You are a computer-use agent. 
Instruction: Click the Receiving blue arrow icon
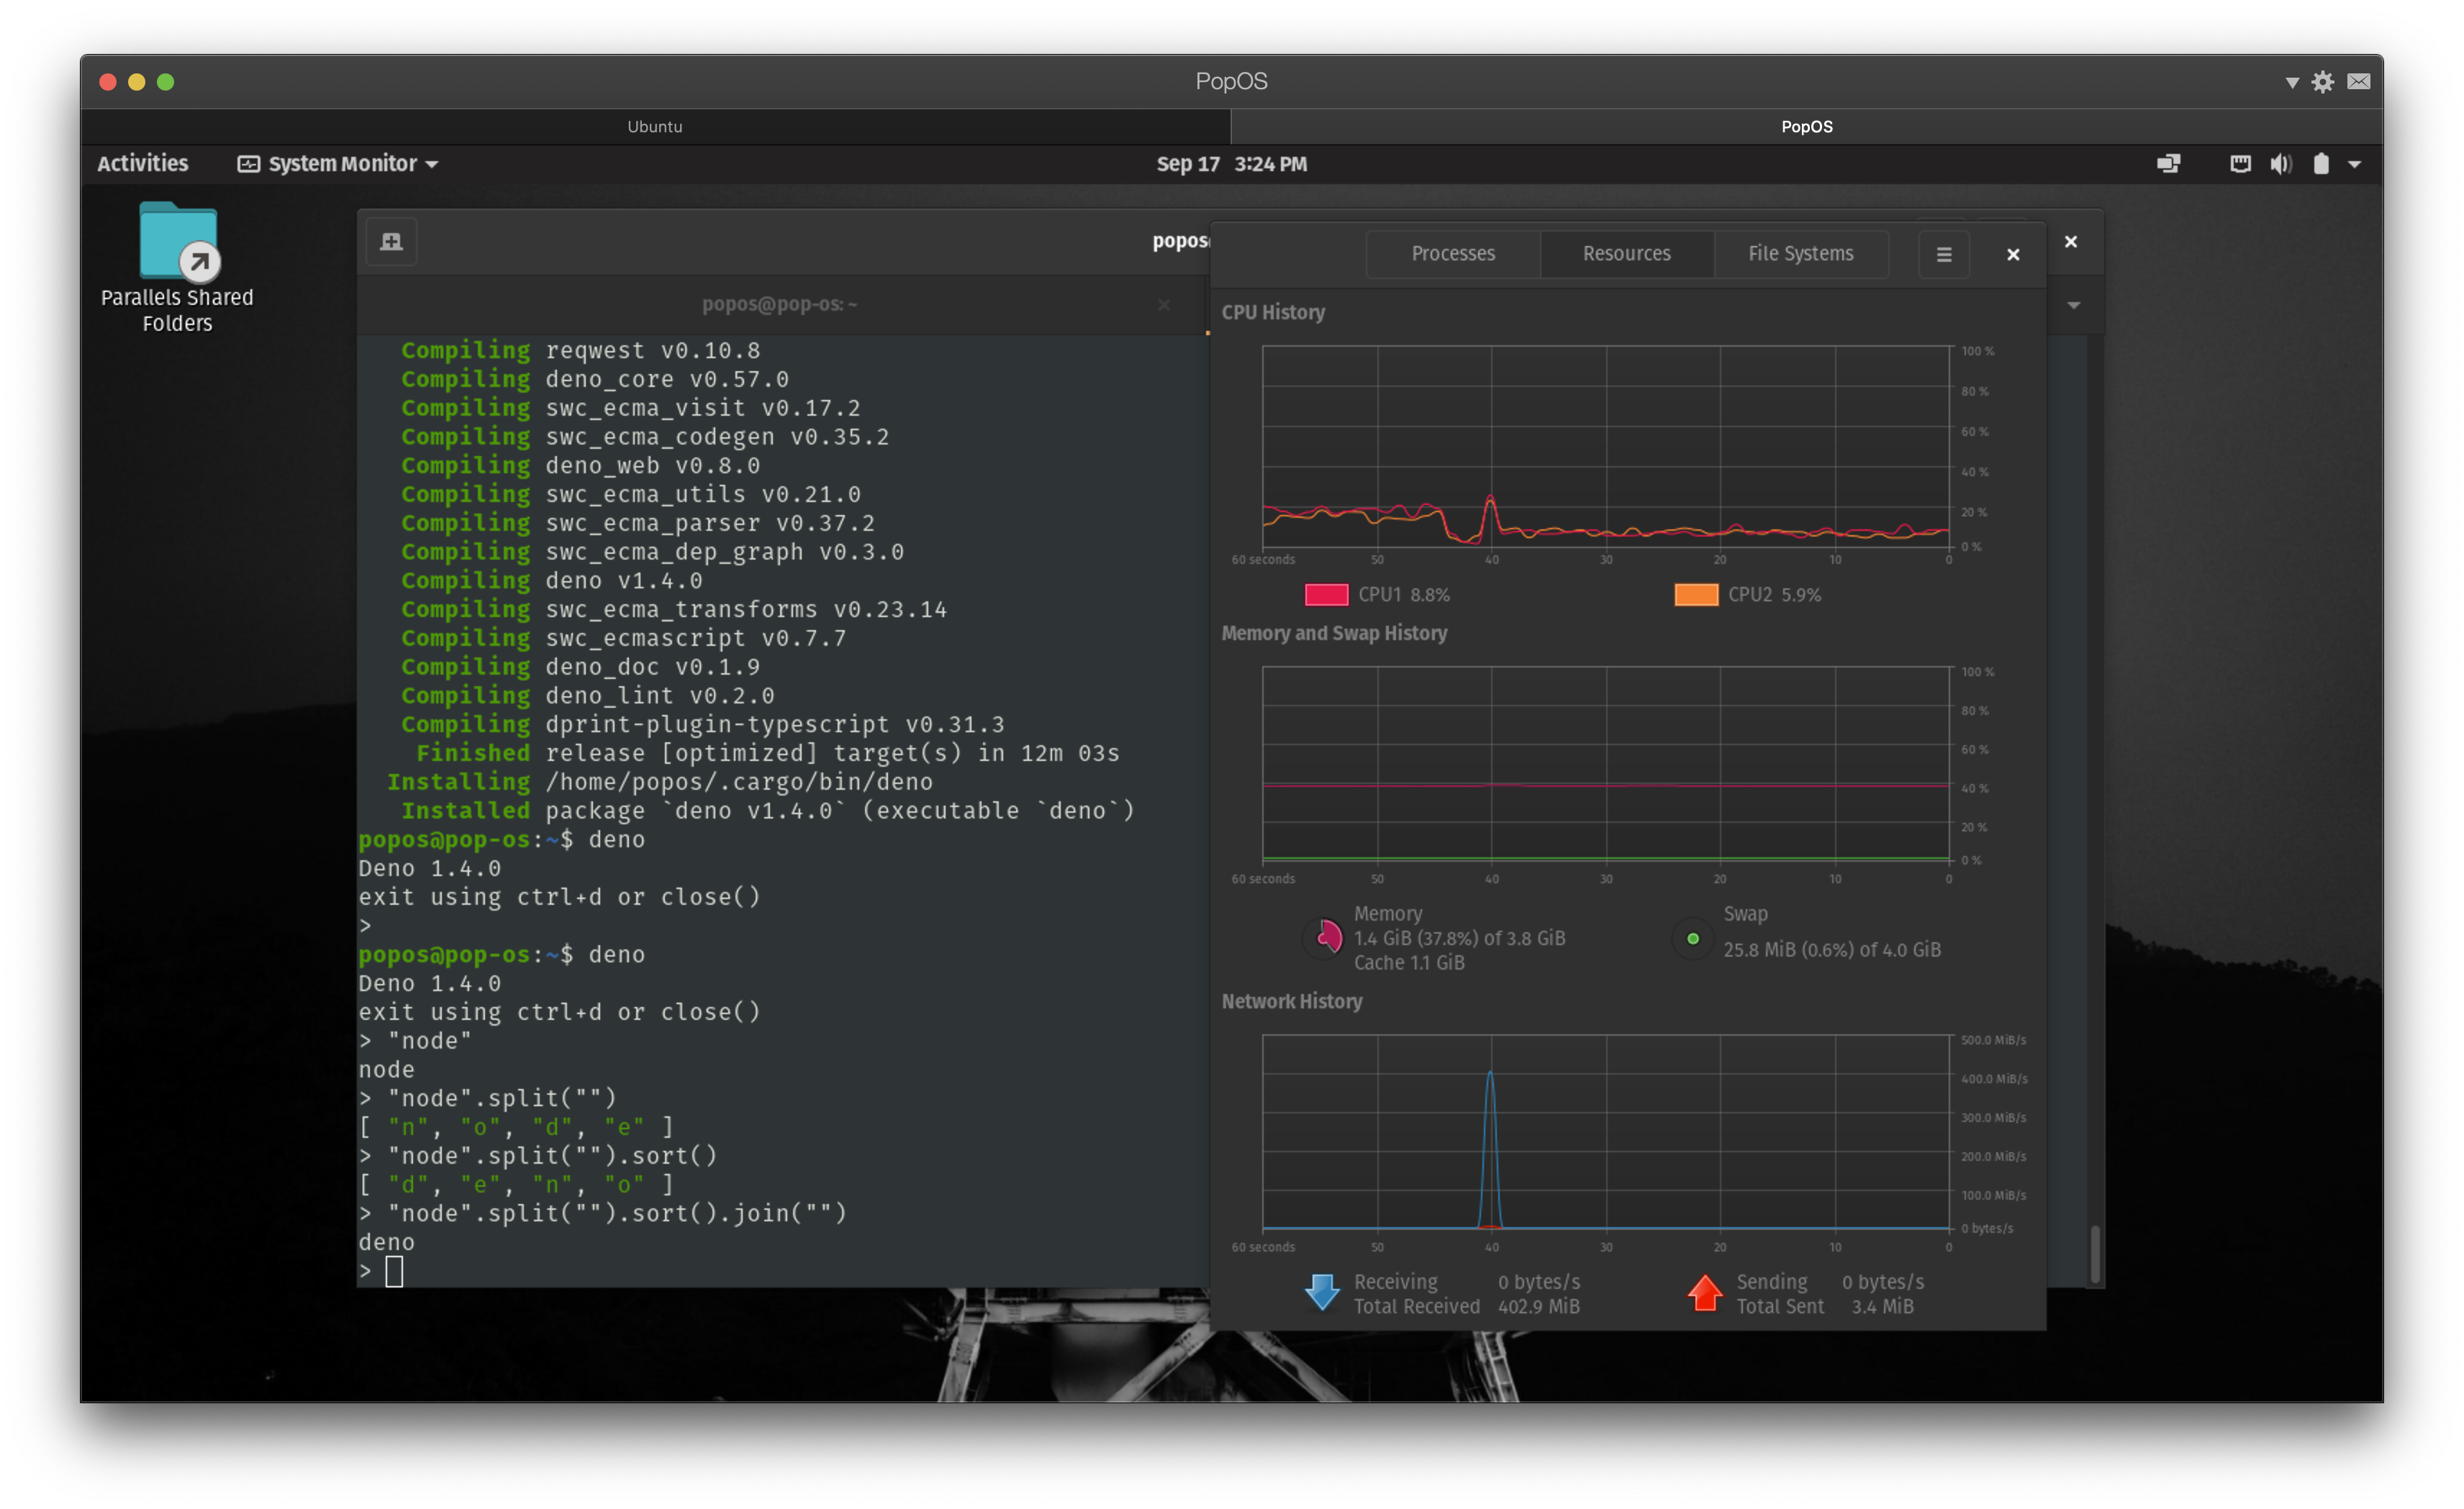pos(1323,1293)
